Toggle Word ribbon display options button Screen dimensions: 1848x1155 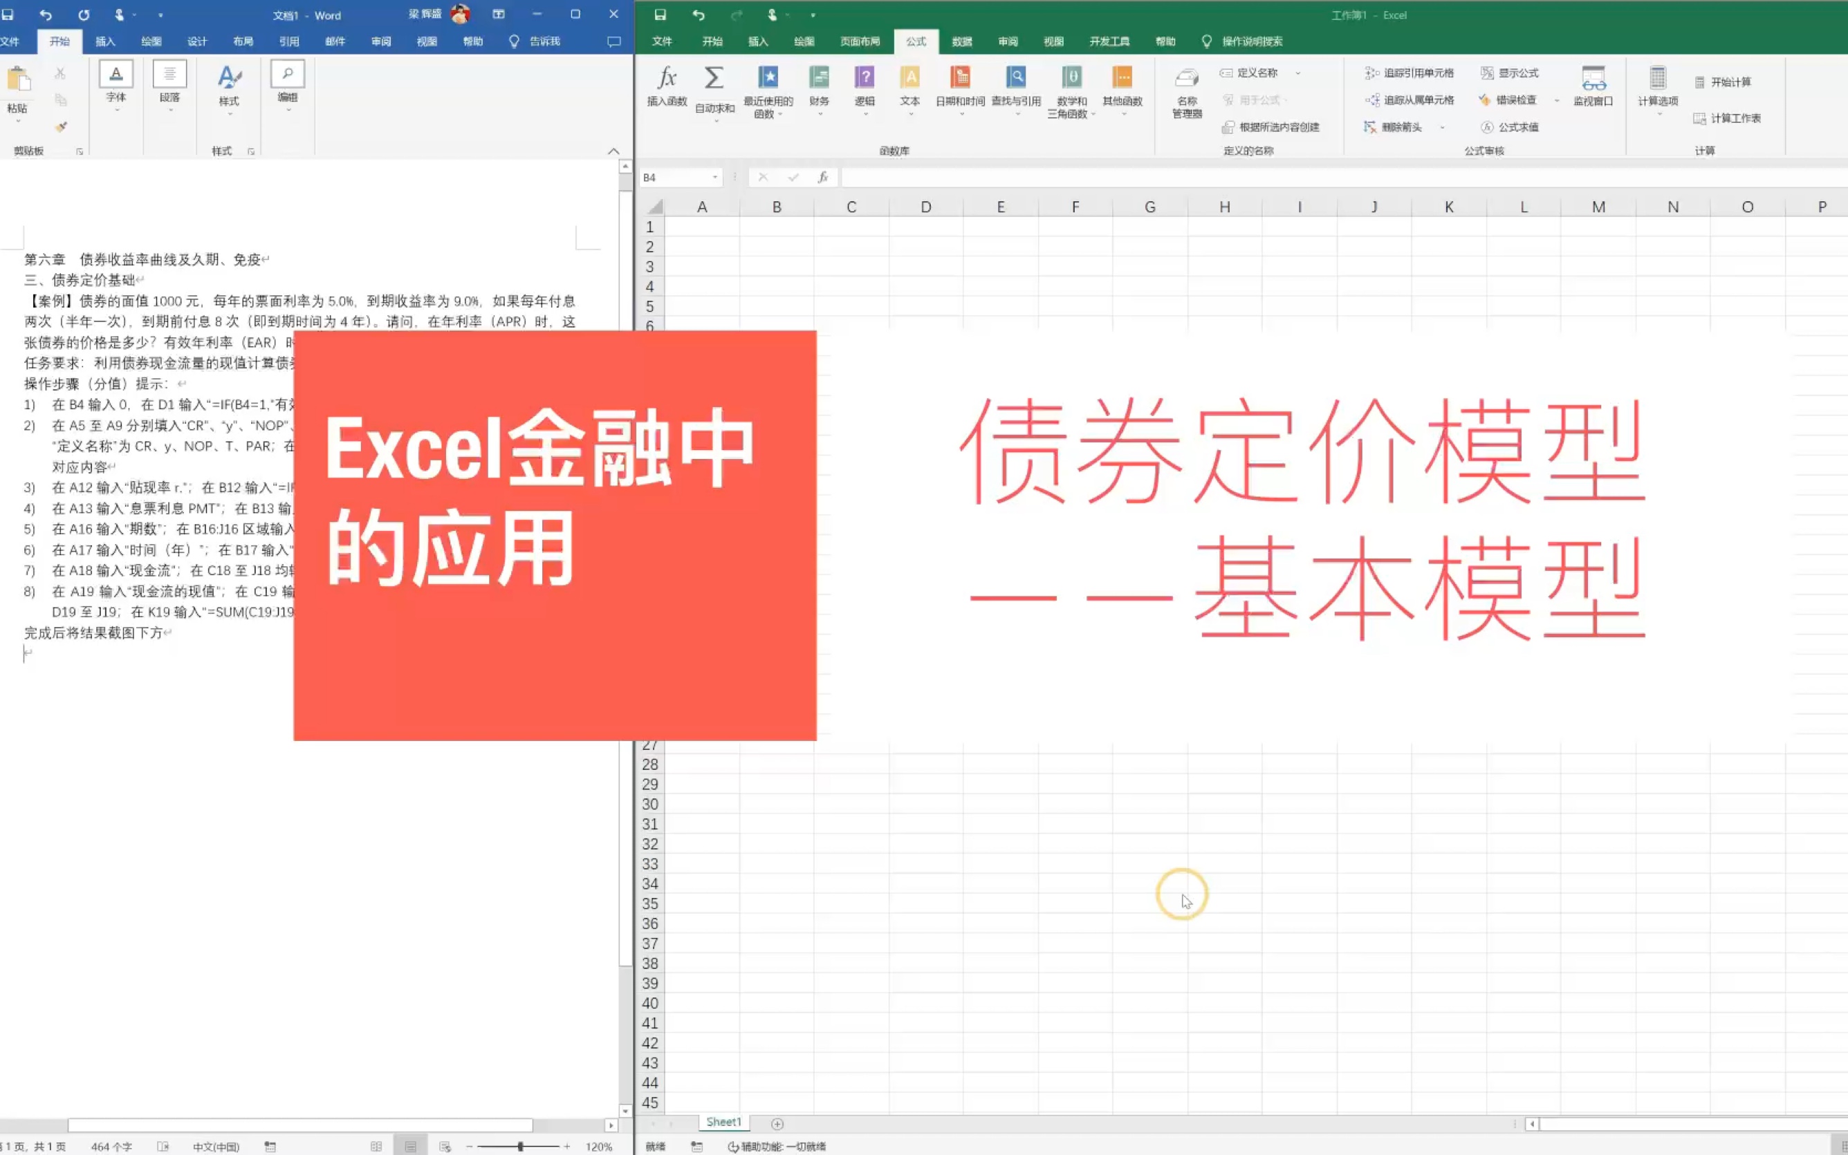498,15
